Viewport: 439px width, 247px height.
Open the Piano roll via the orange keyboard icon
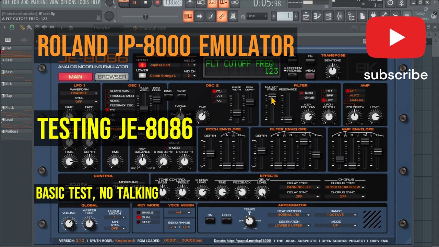[188, 16]
